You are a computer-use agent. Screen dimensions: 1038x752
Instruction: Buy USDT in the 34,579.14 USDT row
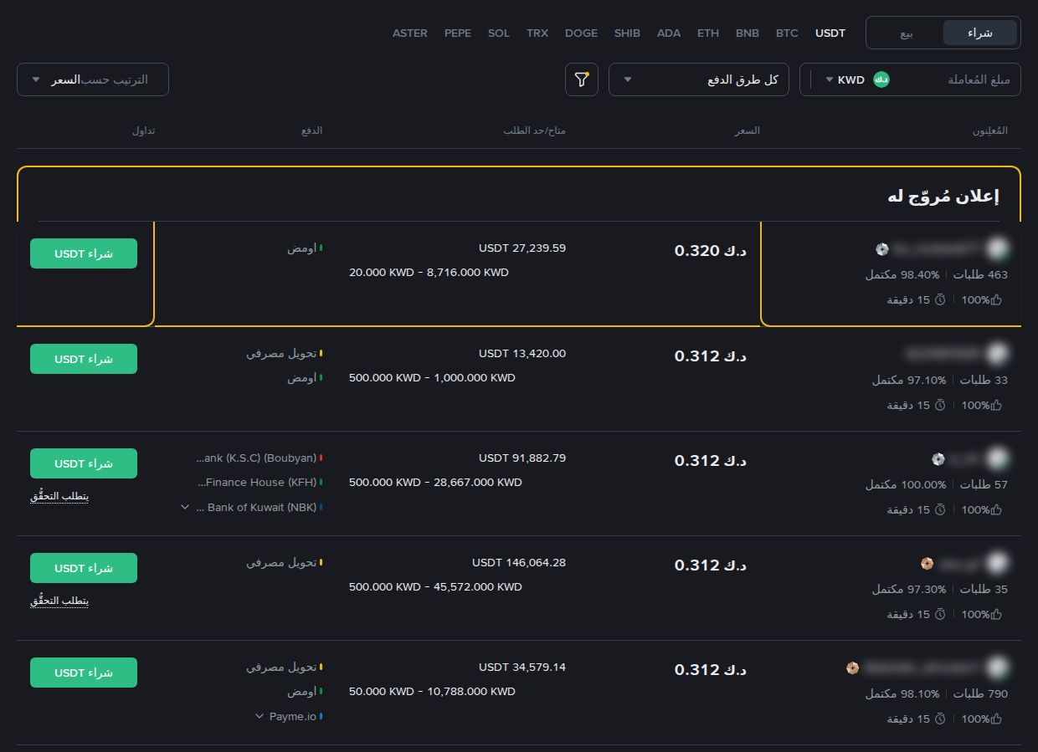click(x=84, y=673)
